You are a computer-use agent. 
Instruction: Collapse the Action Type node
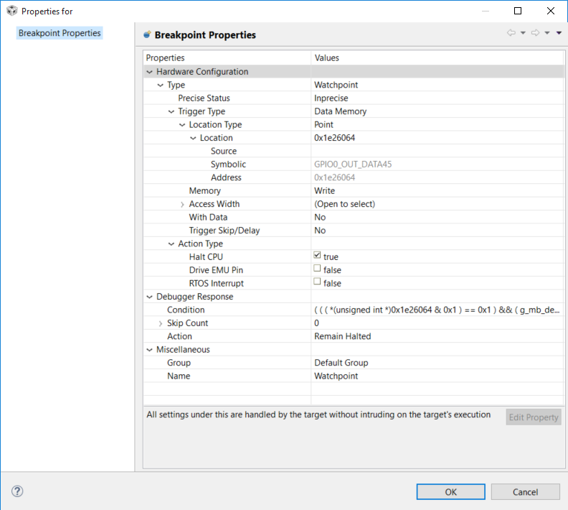click(x=171, y=244)
